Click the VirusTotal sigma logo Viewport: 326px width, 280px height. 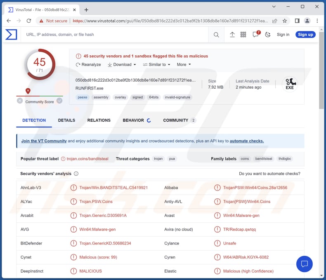pos(11,35)
